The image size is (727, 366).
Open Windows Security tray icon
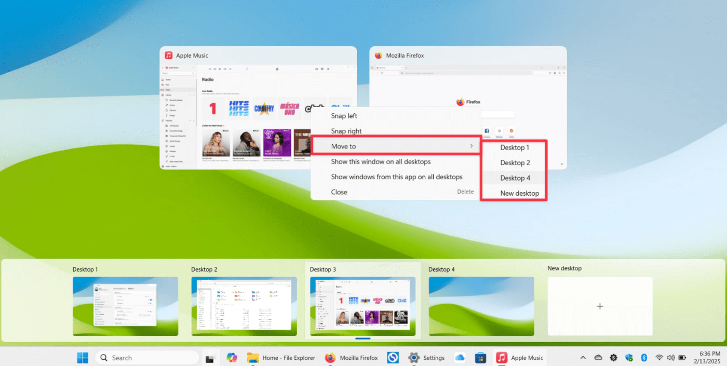pos(629,358)
